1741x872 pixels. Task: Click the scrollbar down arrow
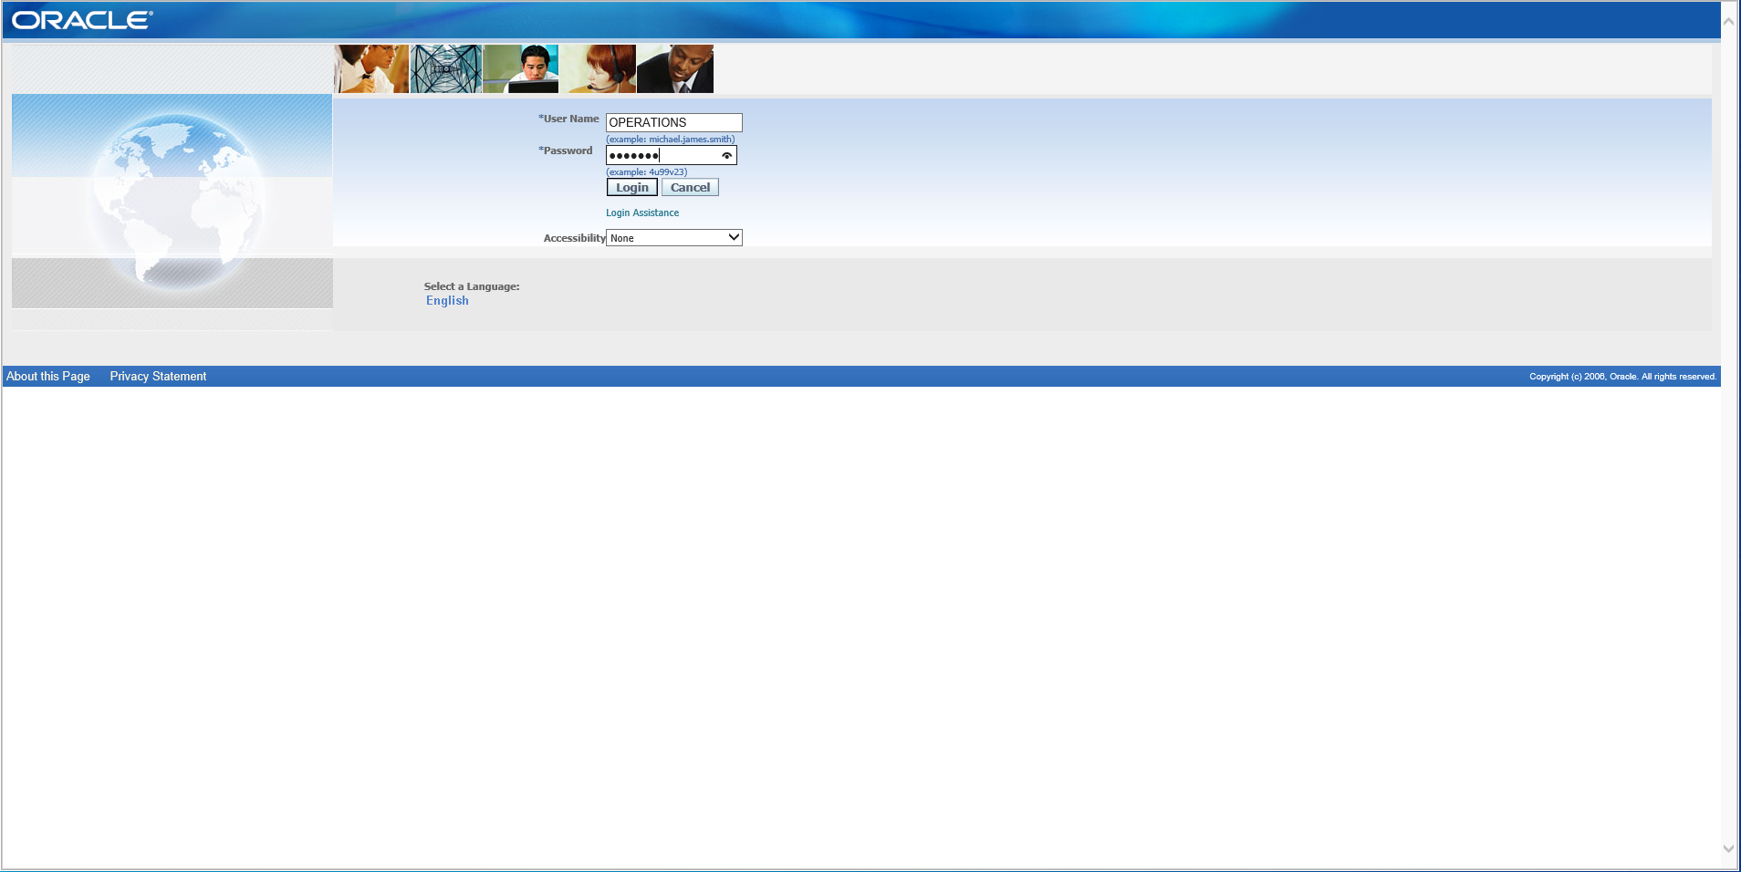(1728, 848)
